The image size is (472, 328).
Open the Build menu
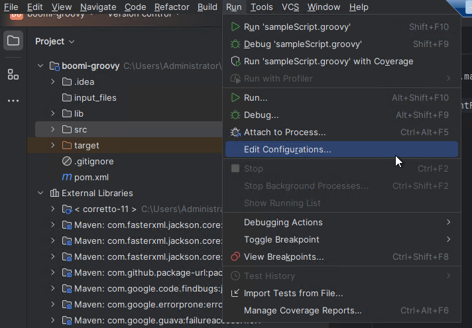[x=207, y=7]
